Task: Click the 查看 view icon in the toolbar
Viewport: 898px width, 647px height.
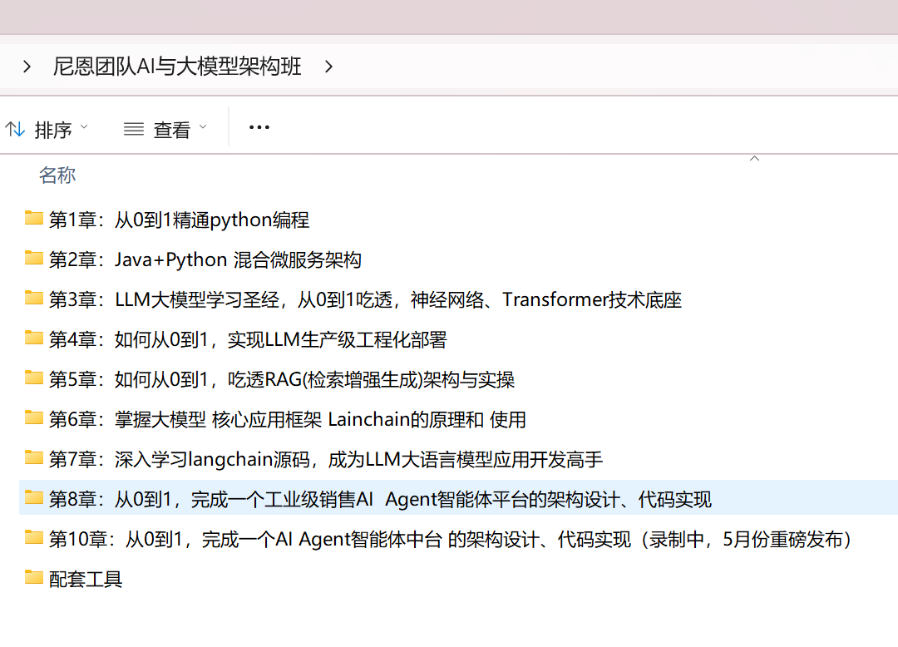Action: pos(133,127)
